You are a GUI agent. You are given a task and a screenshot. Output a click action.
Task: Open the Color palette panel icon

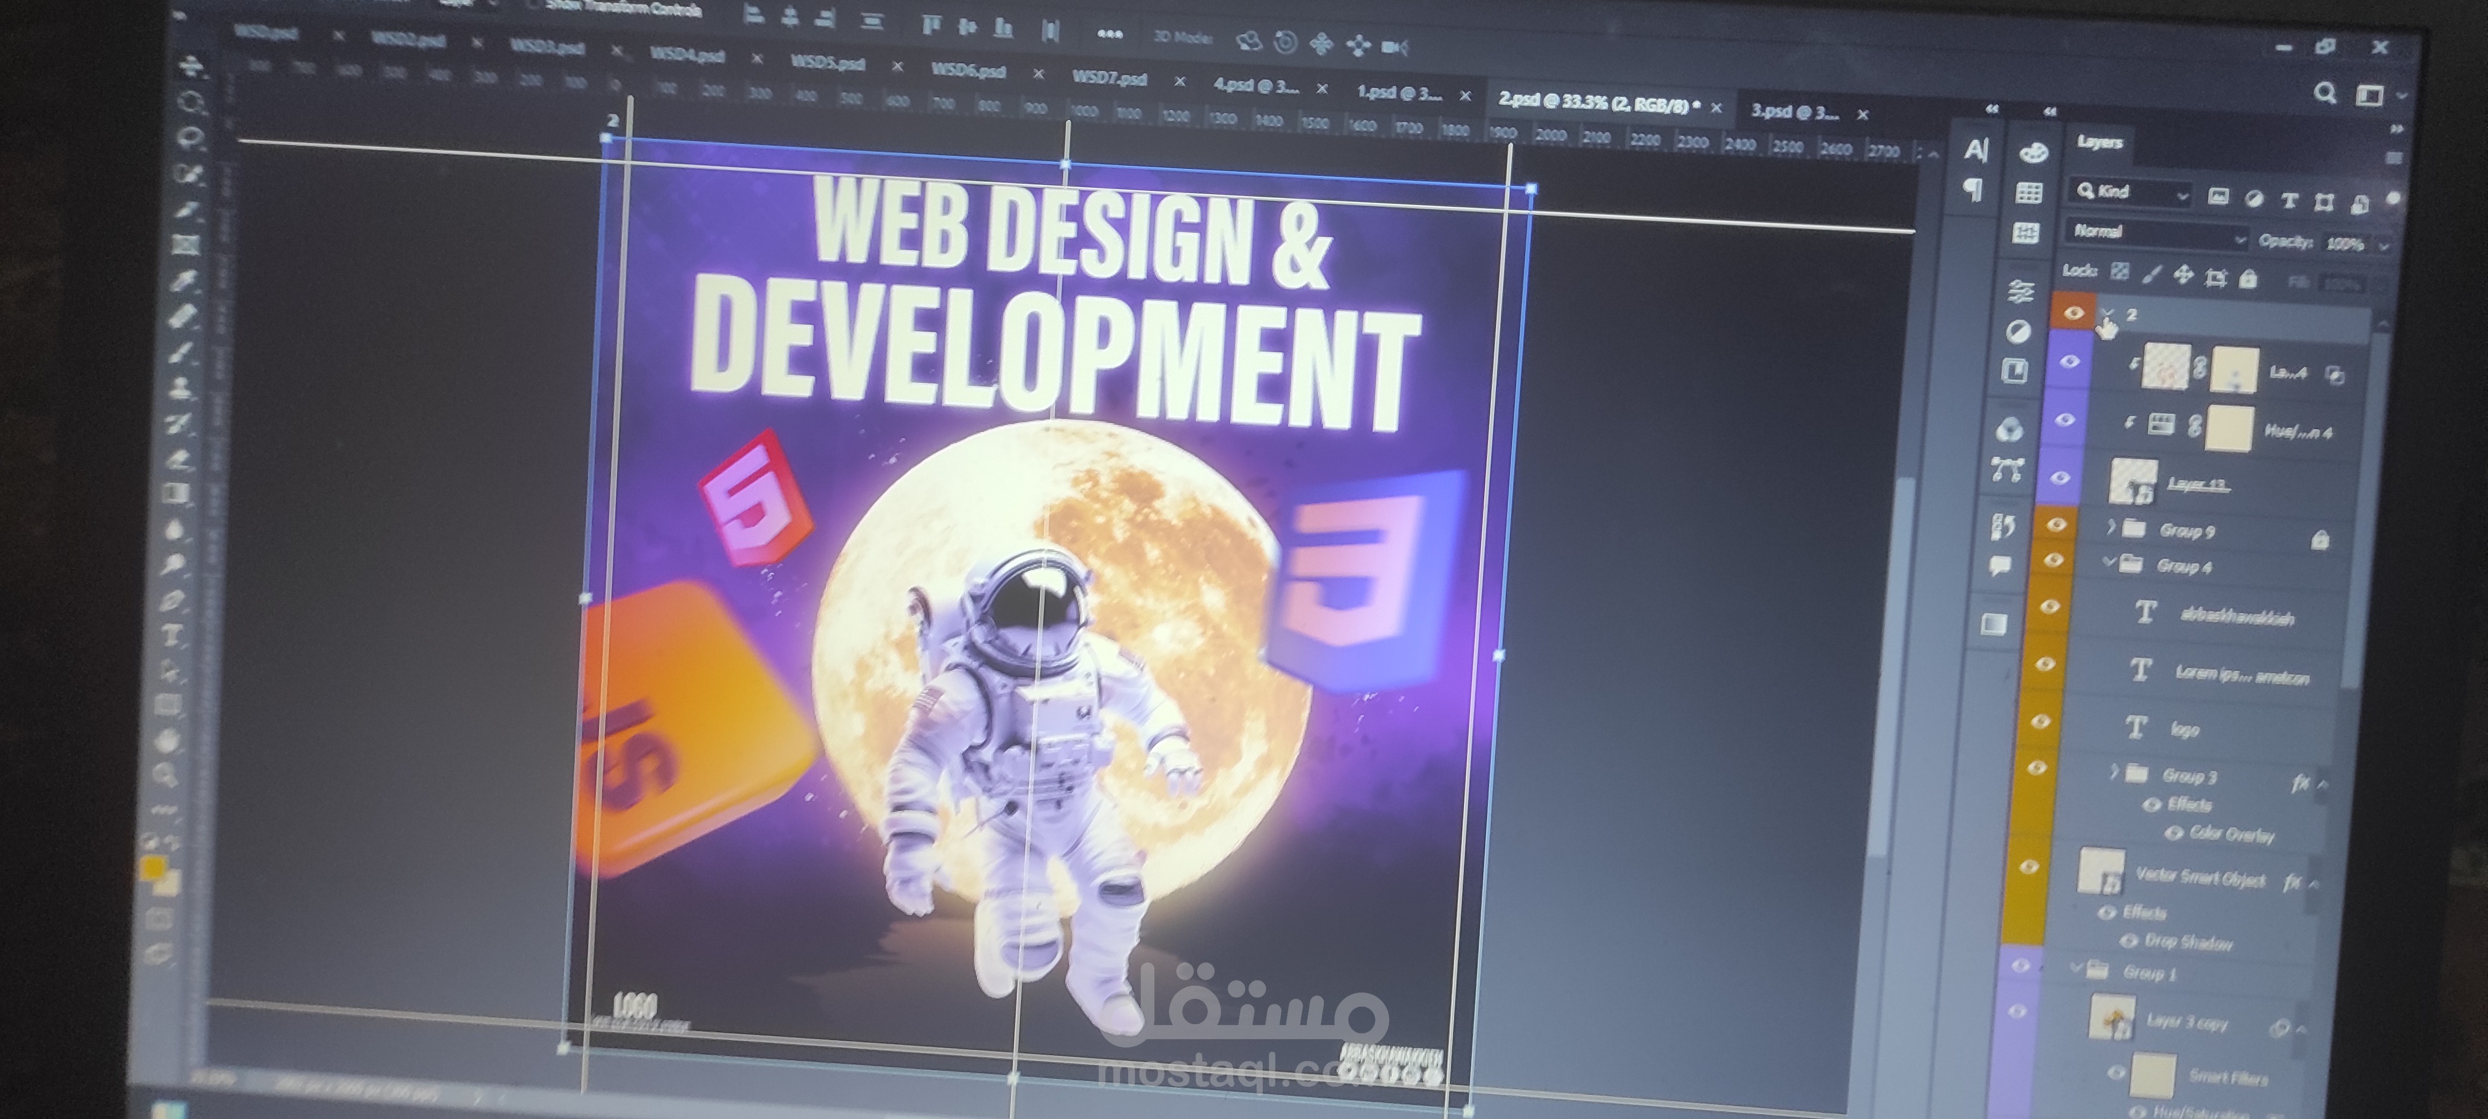pos(2033,153)
